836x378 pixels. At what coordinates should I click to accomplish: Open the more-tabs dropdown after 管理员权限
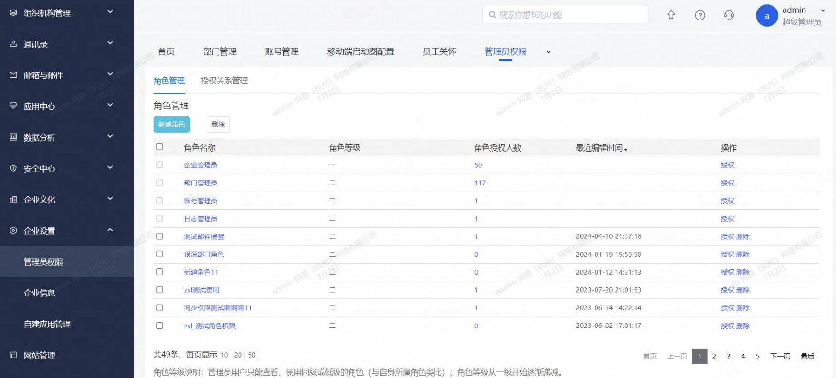(x=549, y=52)
